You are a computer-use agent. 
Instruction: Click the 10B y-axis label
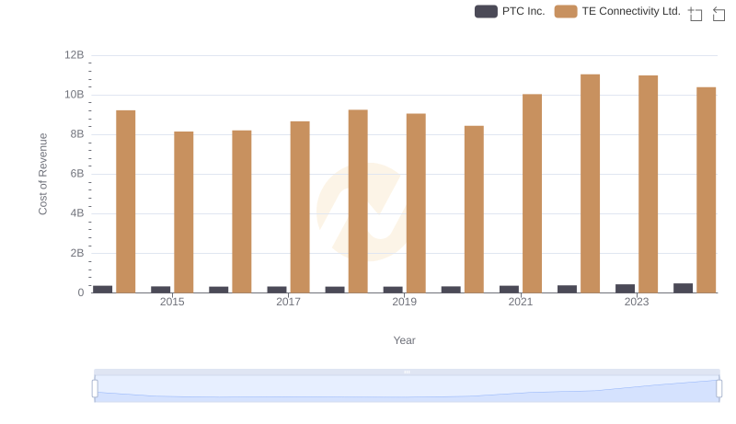coord(75,95)
